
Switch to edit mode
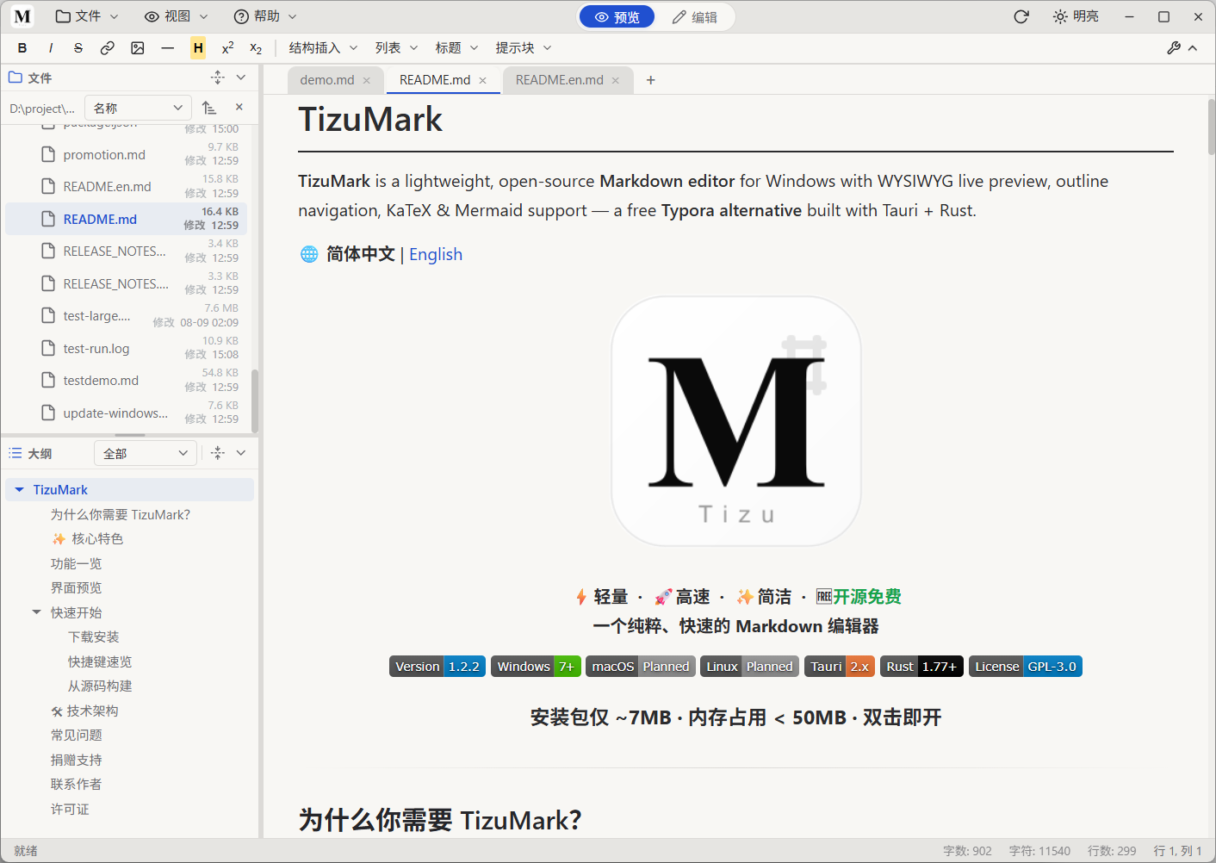click(x=695, y=16)
